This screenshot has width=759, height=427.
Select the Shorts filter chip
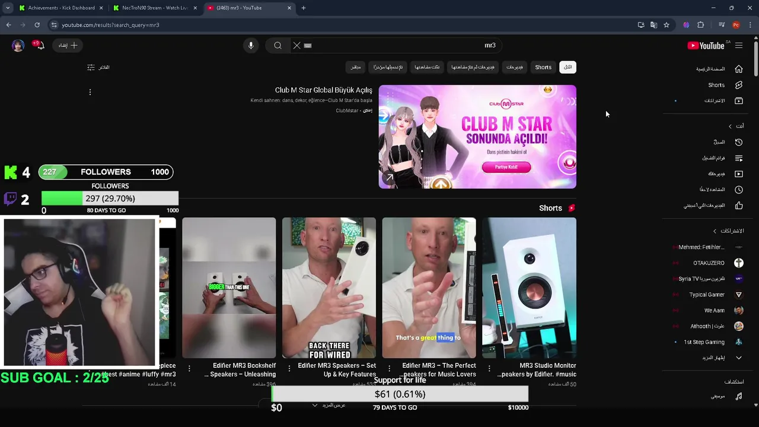coord(543,67)
